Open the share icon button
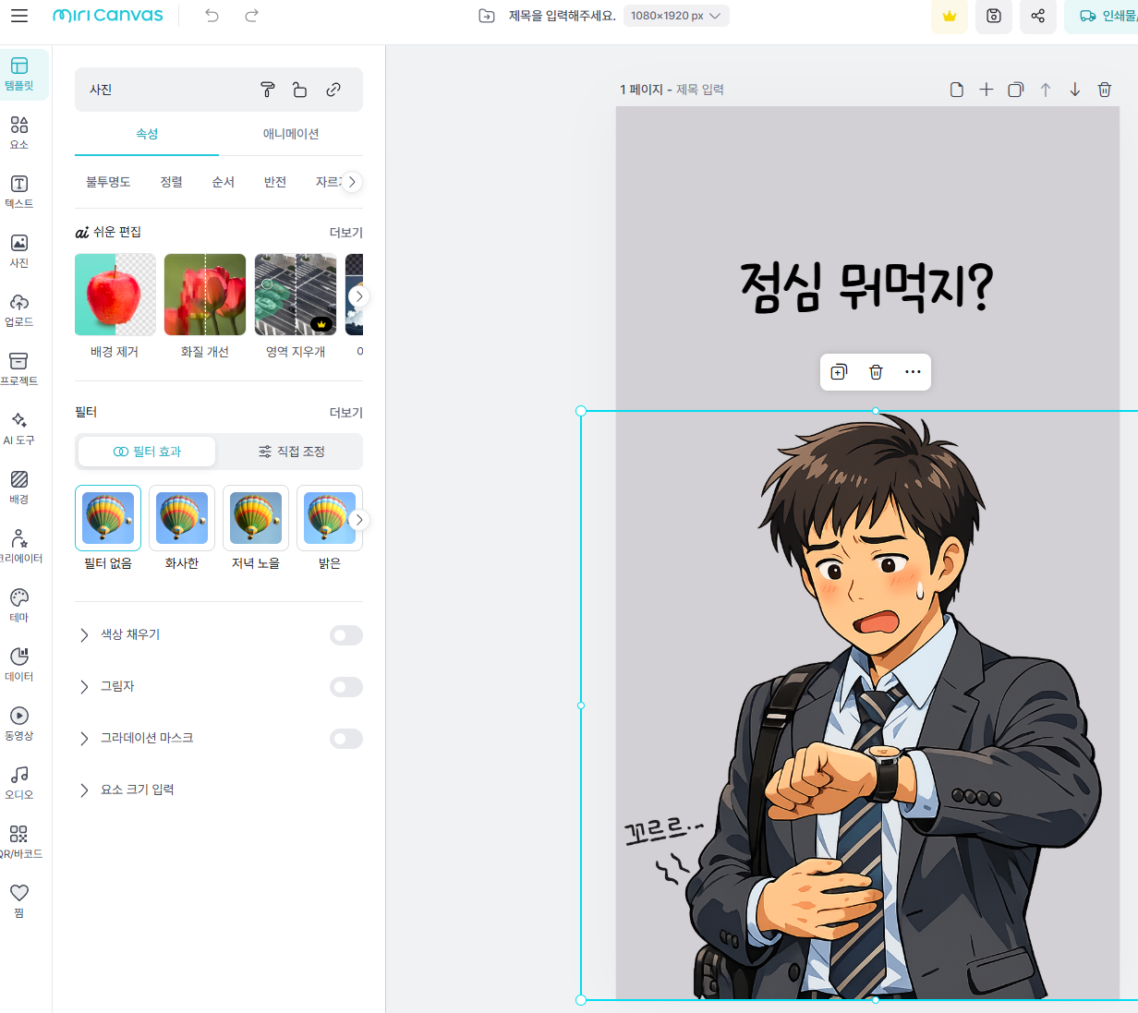The width and height of the screenshot is (1138, 1013). pyautogui.click(x=1038, y=16)
